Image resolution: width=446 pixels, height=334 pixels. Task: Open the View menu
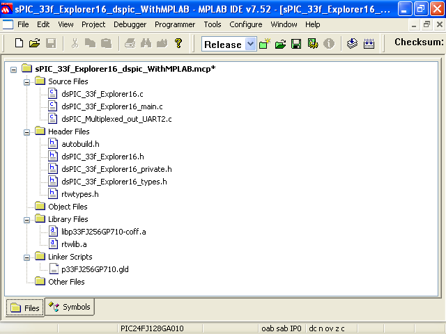[x=66, y=25]
